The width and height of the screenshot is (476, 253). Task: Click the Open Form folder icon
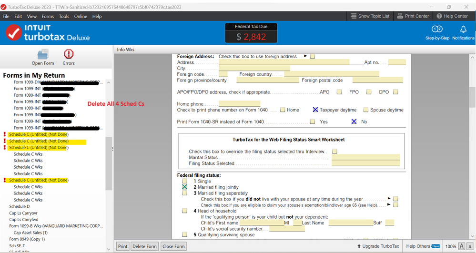click(43, 55)
